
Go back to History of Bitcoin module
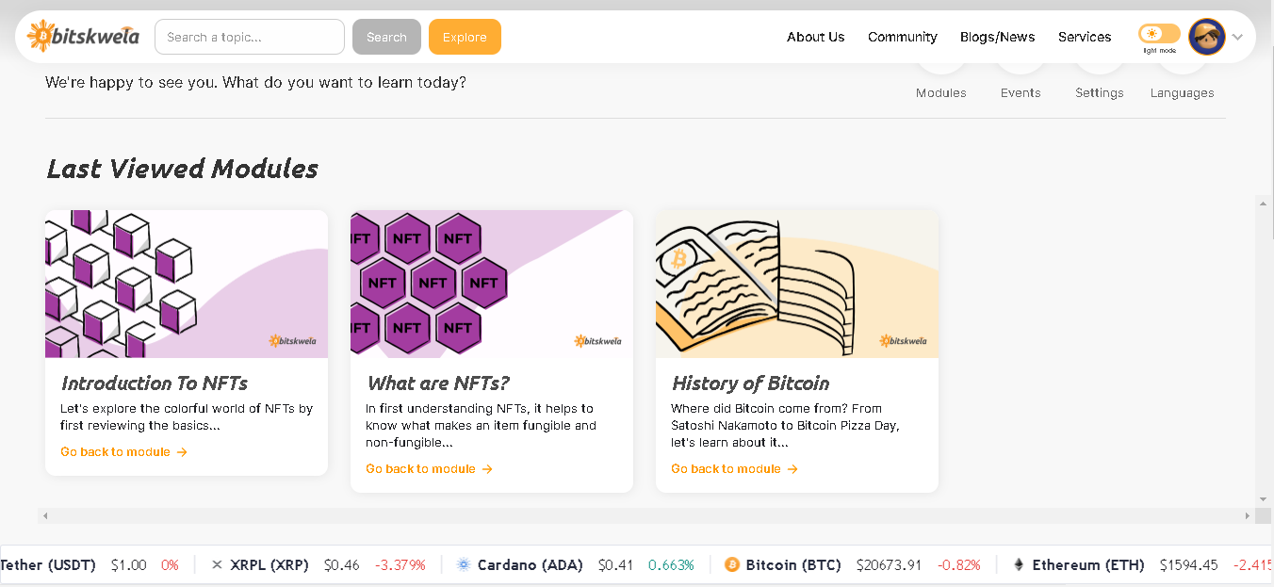pos(734,468)
